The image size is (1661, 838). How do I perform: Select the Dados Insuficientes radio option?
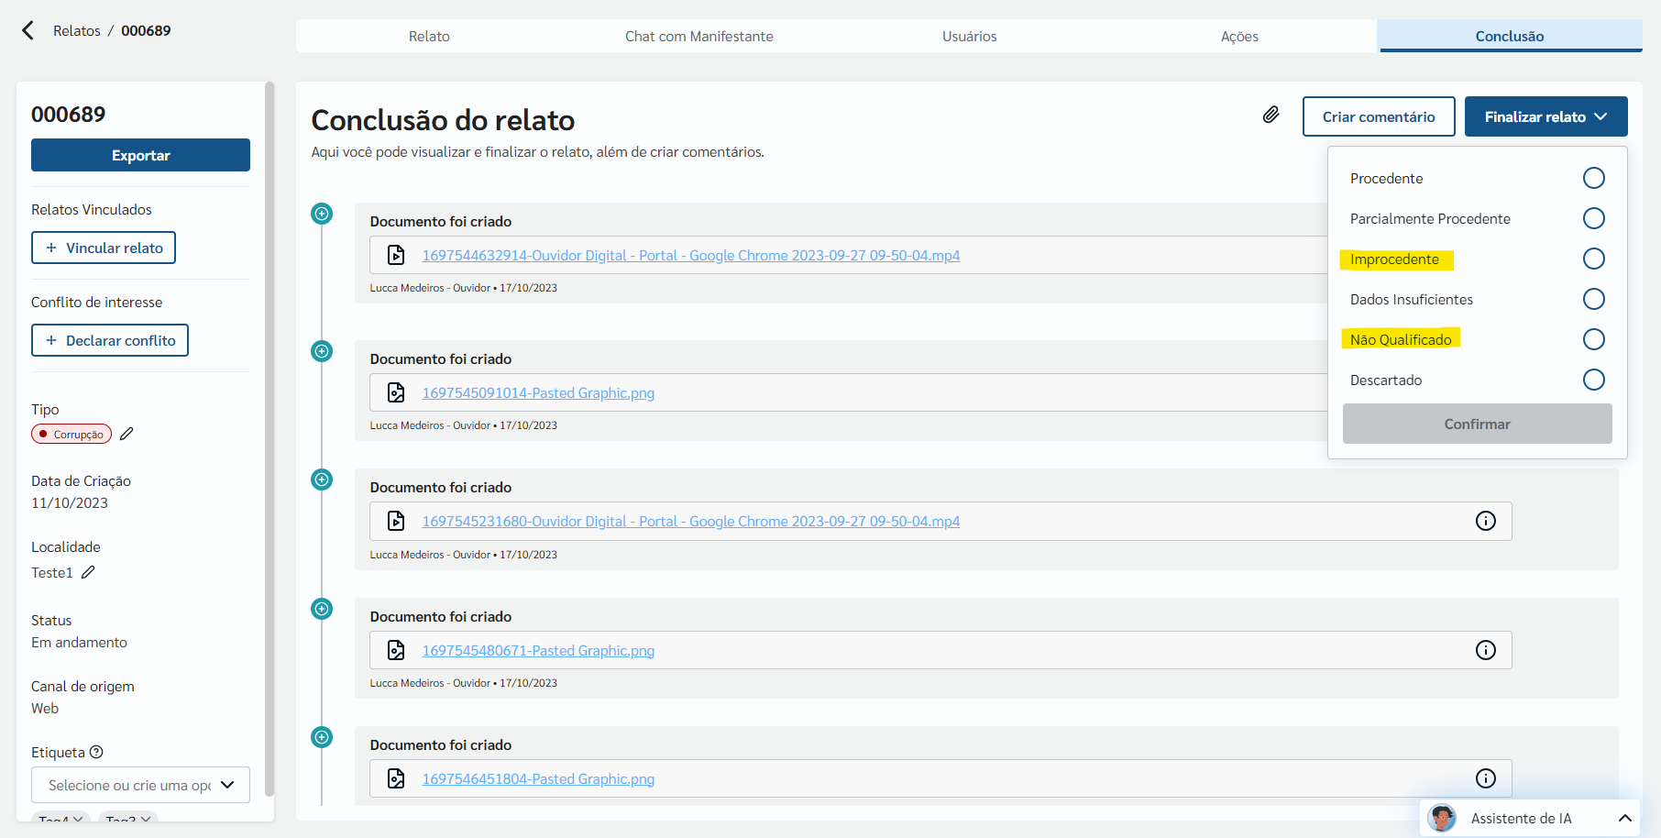coord(1594,299)
